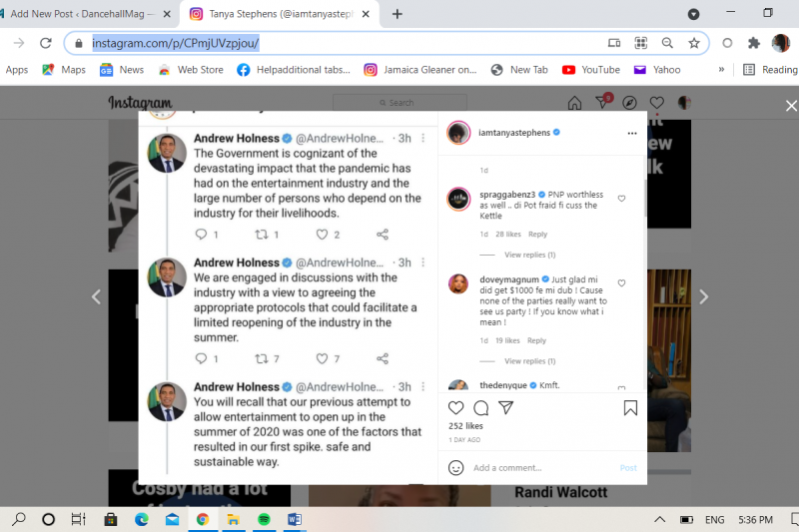Click the Add a comment field
The image size is (799, 532).
(539, 467)
